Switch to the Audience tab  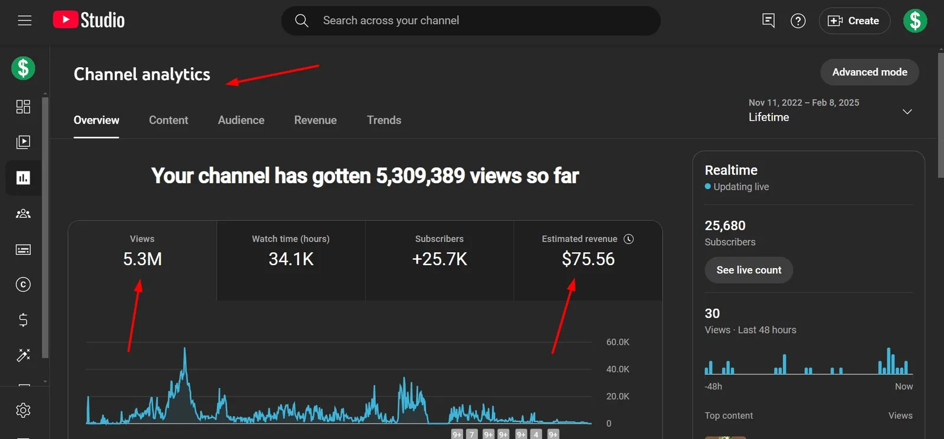tap(241, 120)
